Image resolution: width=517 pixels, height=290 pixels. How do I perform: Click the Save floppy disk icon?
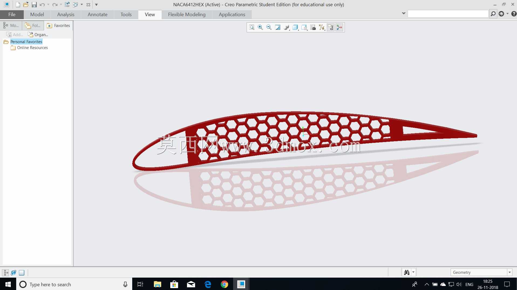point(34,5)
